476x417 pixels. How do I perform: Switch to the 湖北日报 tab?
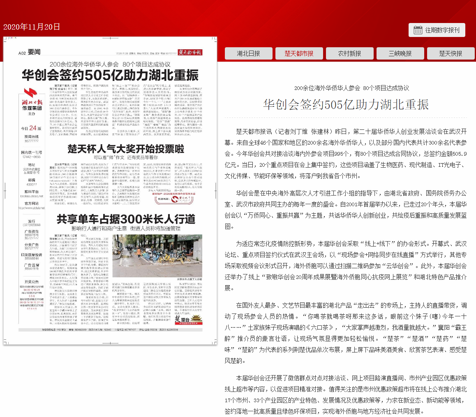pyautogui.click(x=248, y=53)
